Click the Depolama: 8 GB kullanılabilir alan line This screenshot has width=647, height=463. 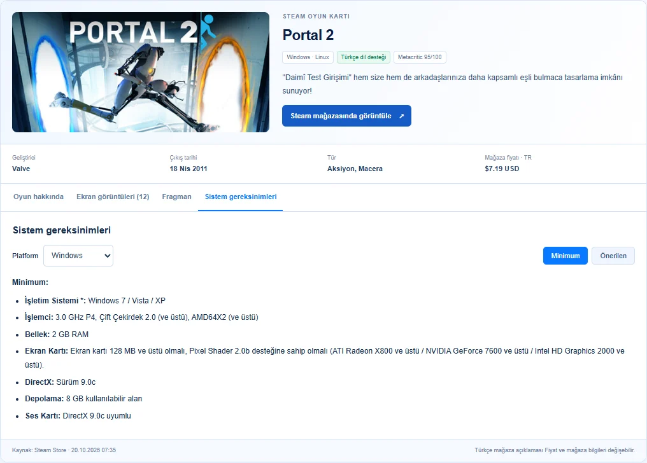83,399
